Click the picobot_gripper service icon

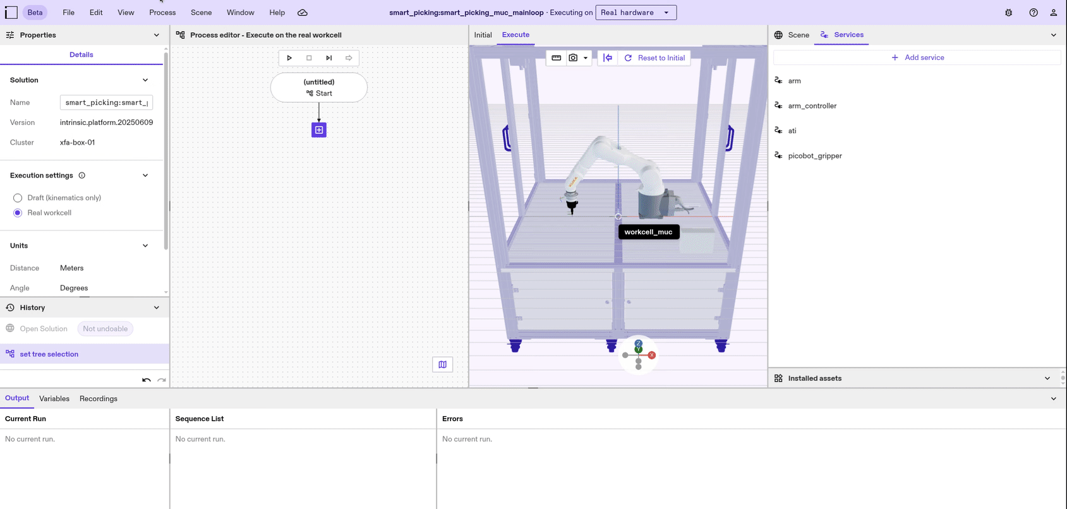click(778, 155)
